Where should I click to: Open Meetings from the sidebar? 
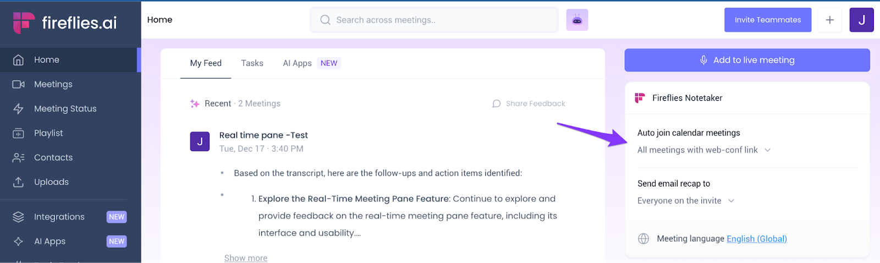click(x=70, y=84)
